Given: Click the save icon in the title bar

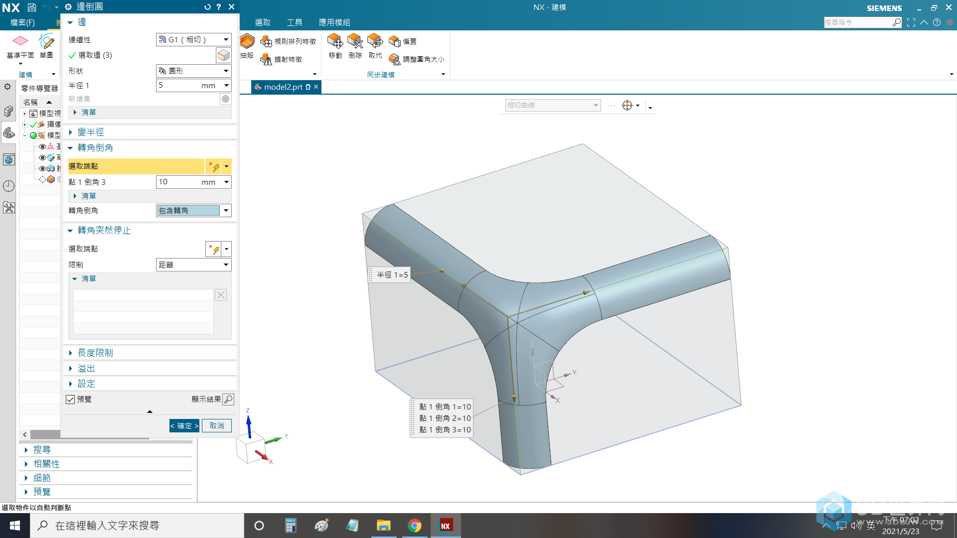Looking at the screenshot, I should 31,7.
